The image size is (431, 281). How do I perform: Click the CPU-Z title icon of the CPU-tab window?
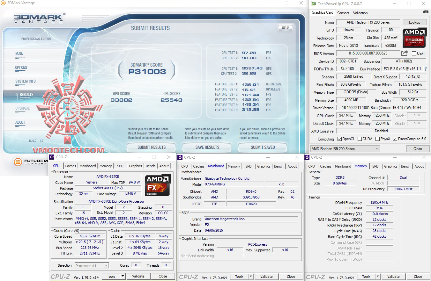click(x=52, y=157)
